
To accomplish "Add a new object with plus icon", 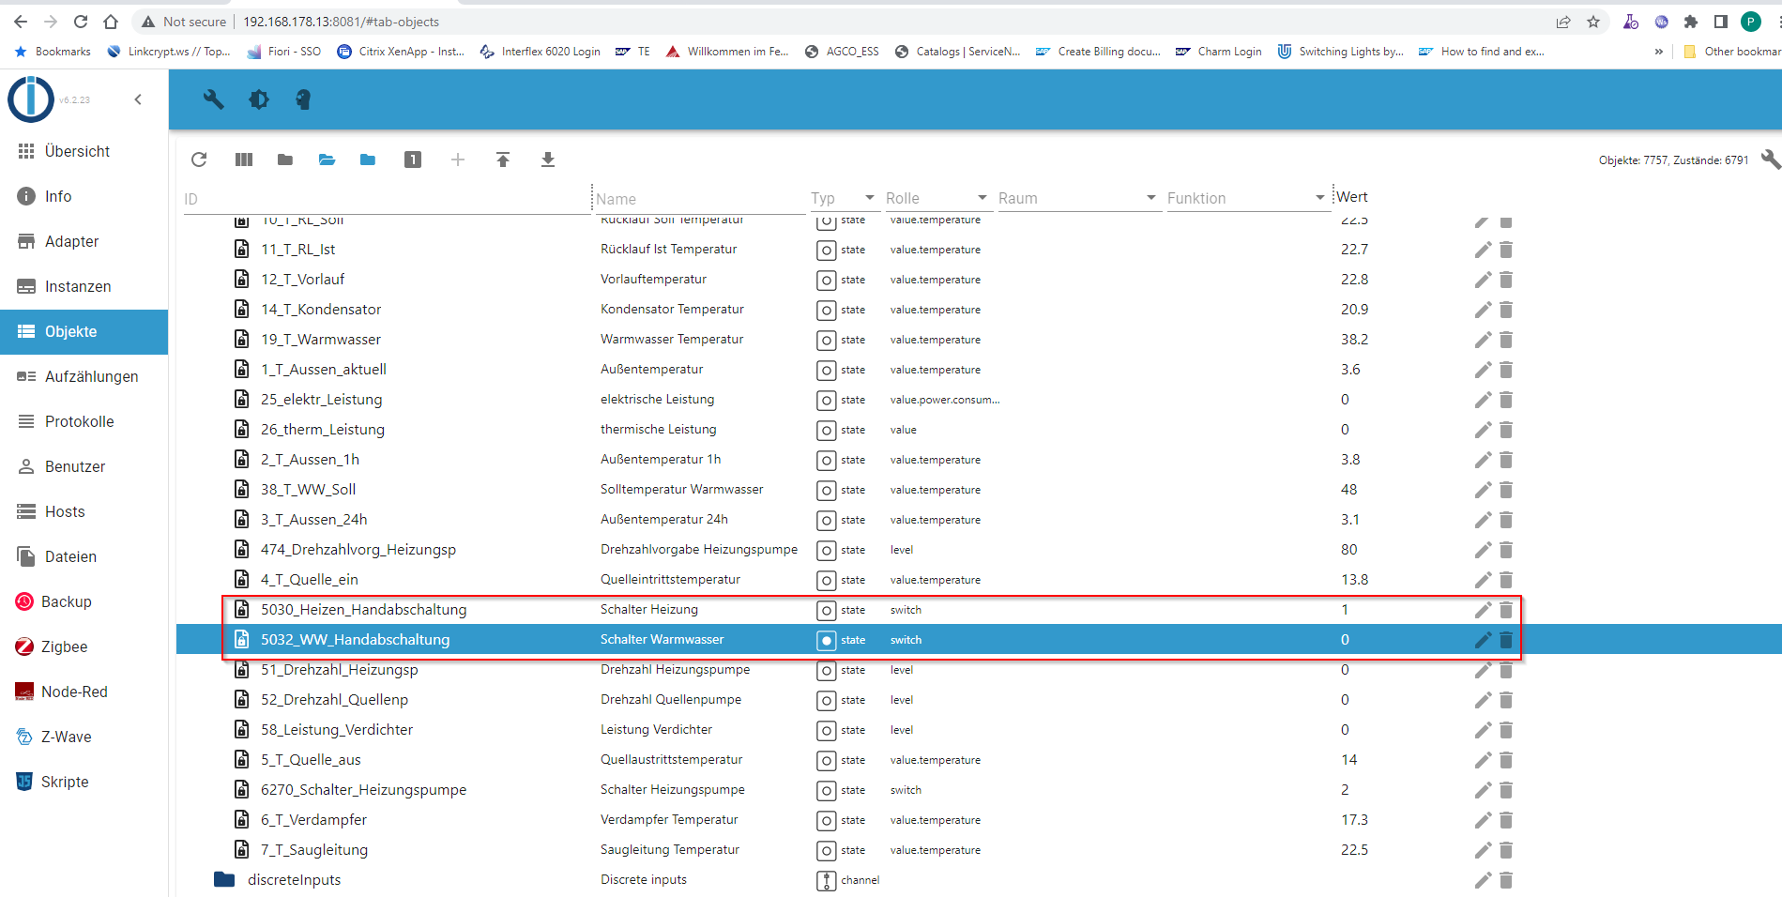I will [x=458, y=160].
